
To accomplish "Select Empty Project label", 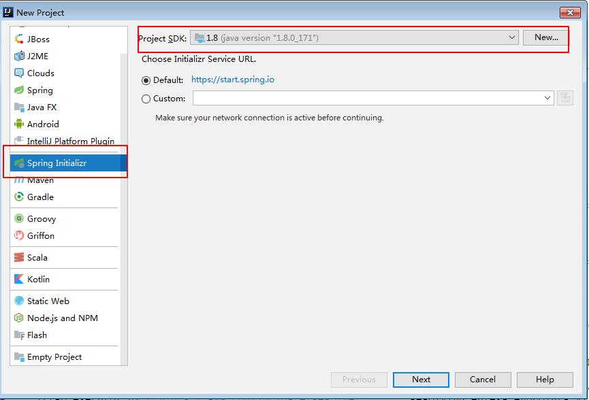I will click(54, 357).
